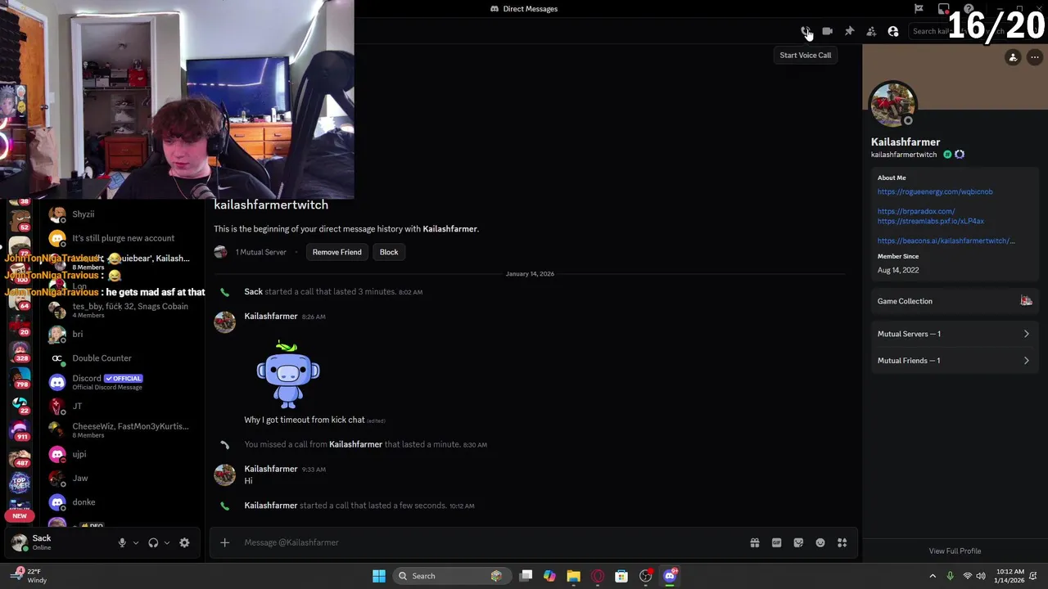Open the plus attachment menu in message bar
The height and width of the screenshot is (589, 1048).
tap(224, 542)
